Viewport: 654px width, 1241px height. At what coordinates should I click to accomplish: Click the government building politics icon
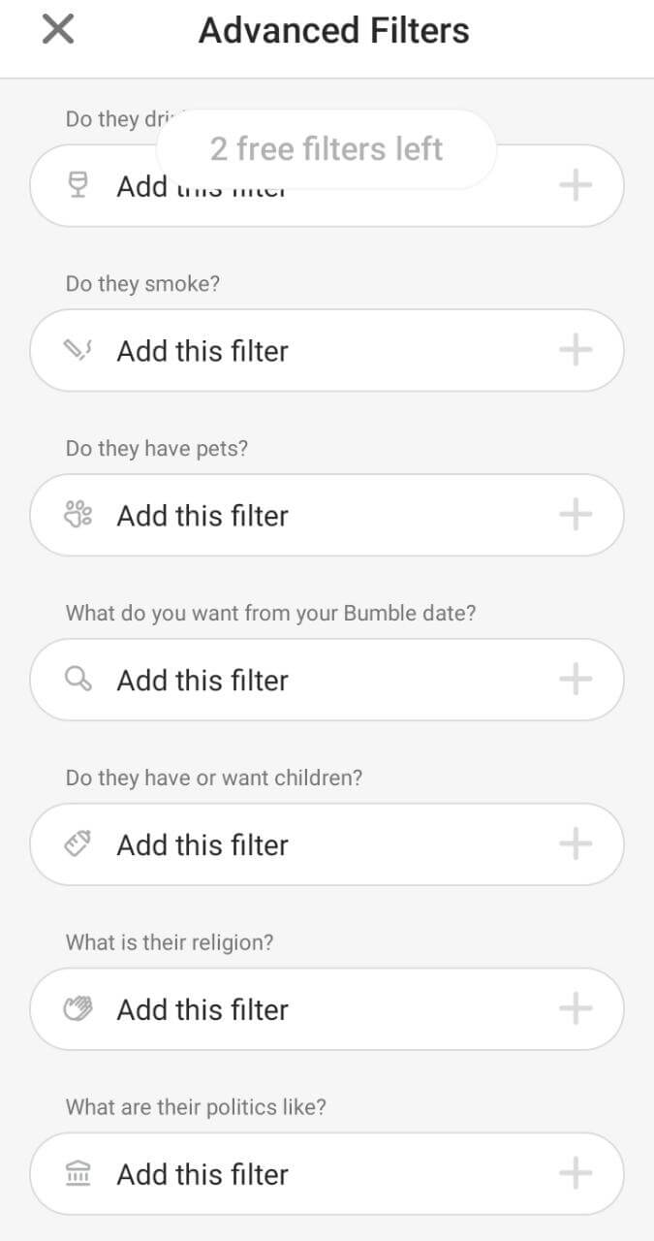coord(78,1174)
